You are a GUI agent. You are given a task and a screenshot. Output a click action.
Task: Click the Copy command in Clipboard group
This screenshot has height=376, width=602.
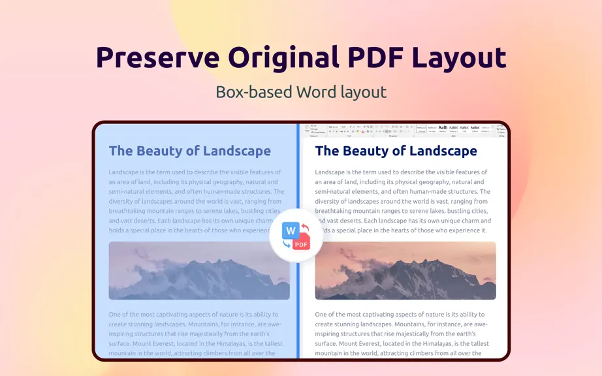click(314, 129)
